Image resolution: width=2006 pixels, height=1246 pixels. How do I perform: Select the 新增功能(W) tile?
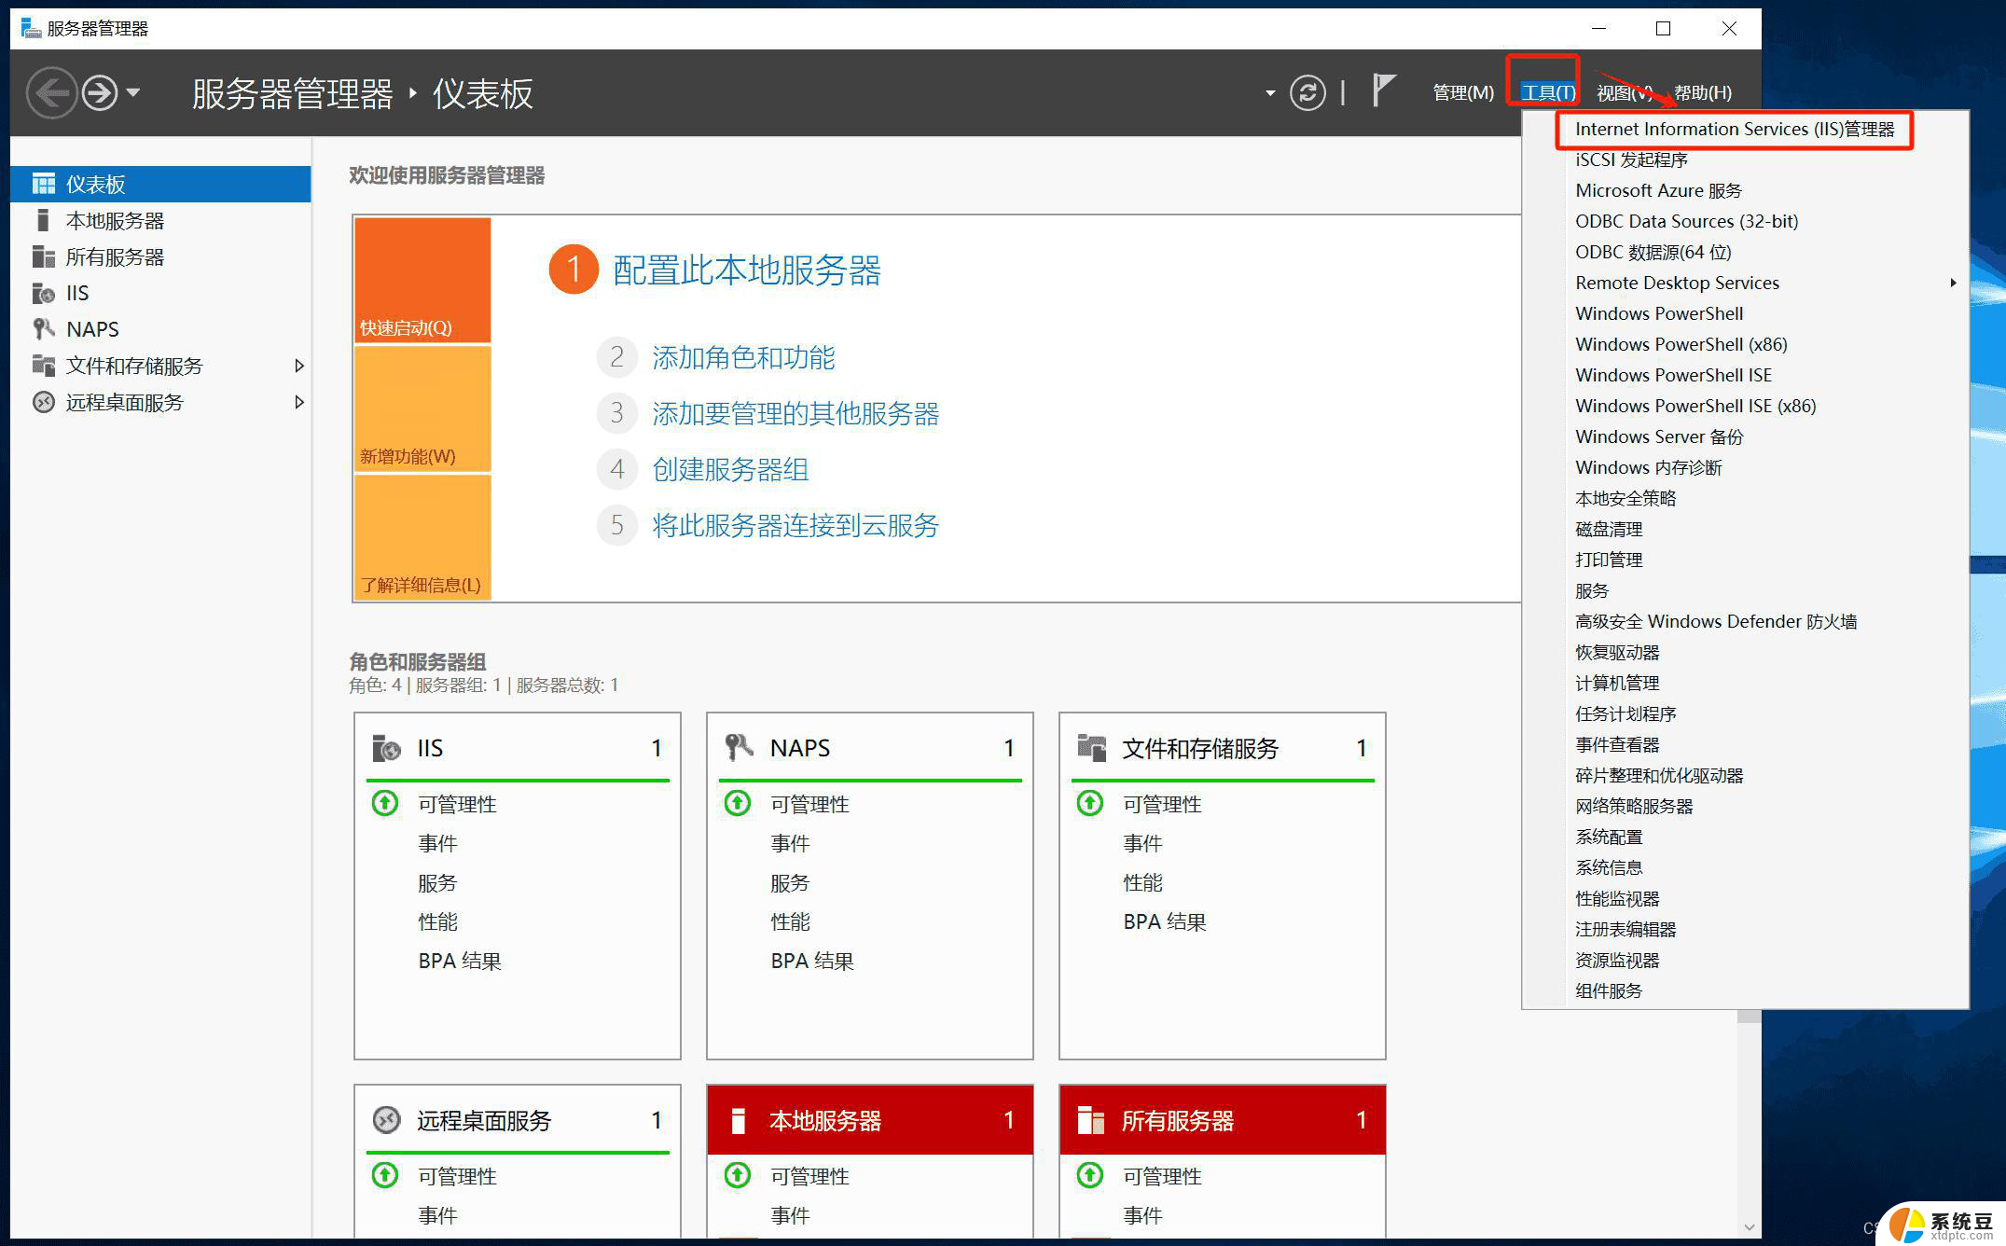pyautogui.click(x=422, y=408)
